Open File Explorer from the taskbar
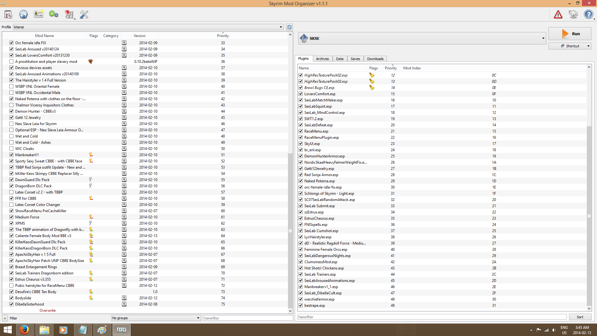The image size is (597, 336). 44,330
